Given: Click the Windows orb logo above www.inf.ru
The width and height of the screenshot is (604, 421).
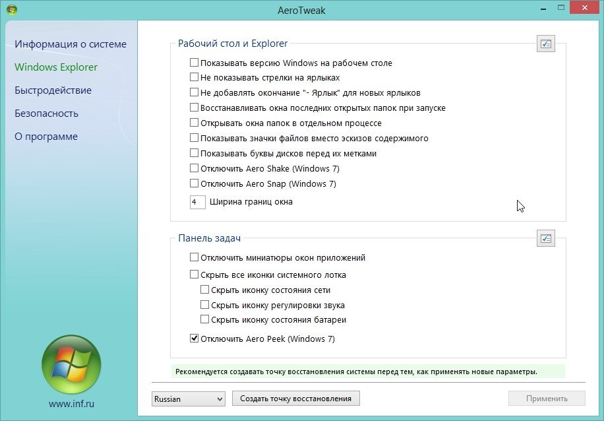Looking at the screenshot, I should (71, 364).
